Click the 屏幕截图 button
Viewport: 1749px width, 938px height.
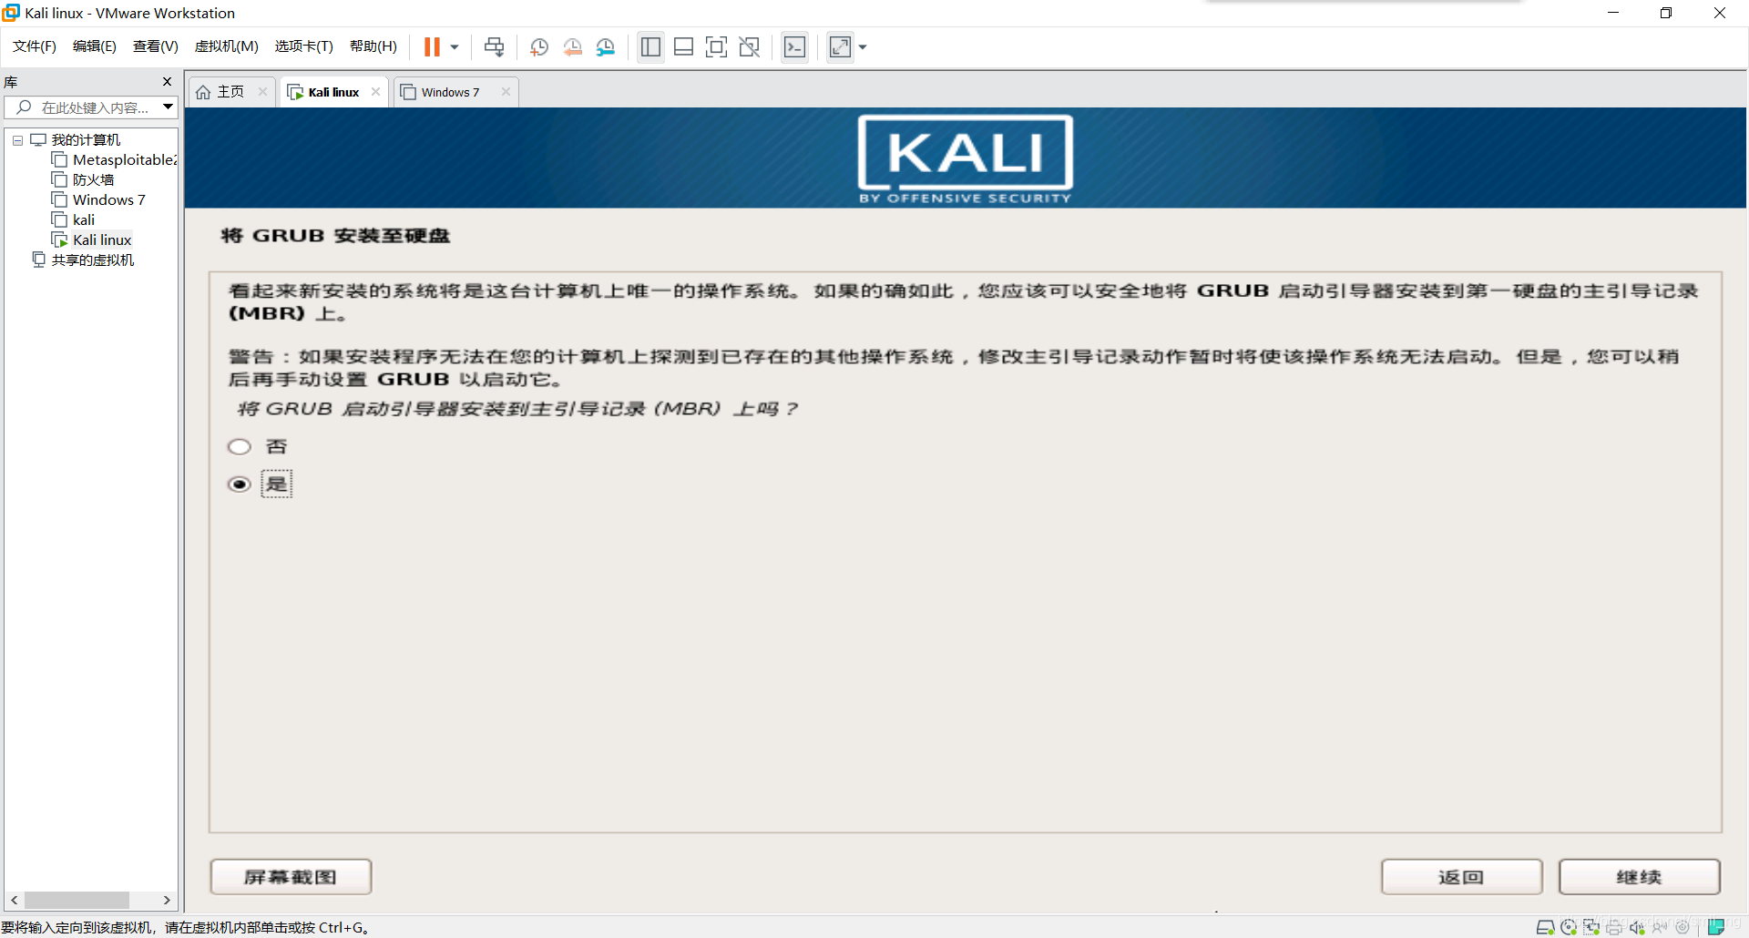click(x=291, y=877)
